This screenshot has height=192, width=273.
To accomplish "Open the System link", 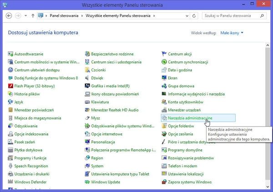I will coord(97,166).
